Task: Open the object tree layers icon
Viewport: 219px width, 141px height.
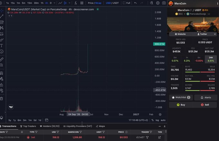Action: pyautogui.click(x=2, y=117)
